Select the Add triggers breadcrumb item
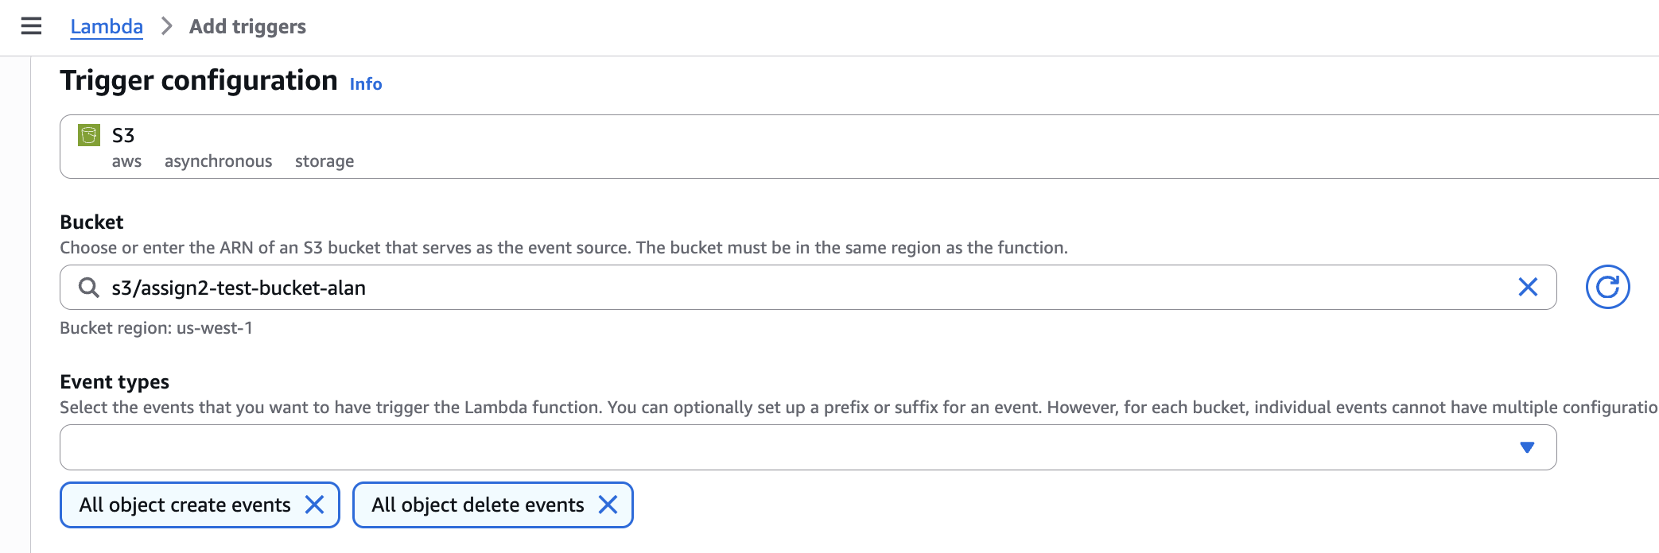Screen dimensions: 1659x553 (x=247, y=26)
